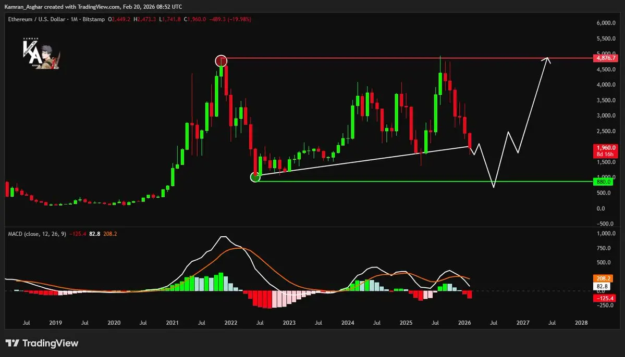625x357 pixels.
Task: Click the 2026 label on the time axis
Action: (464, 323)
